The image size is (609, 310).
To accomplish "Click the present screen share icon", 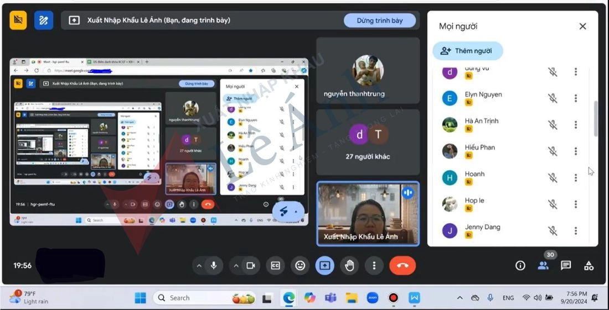I will (x=325, y=266).
